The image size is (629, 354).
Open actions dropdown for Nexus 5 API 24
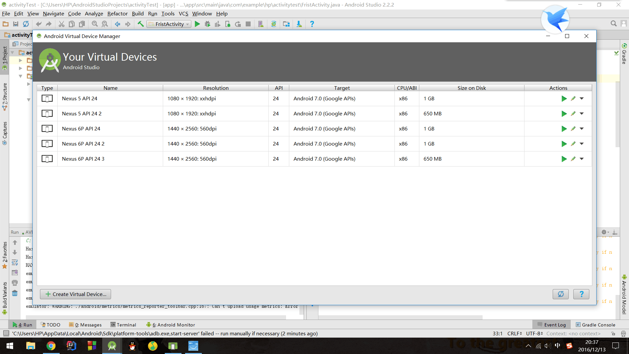pos(582,99)
